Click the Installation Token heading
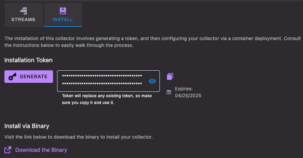 coord(29,60)
